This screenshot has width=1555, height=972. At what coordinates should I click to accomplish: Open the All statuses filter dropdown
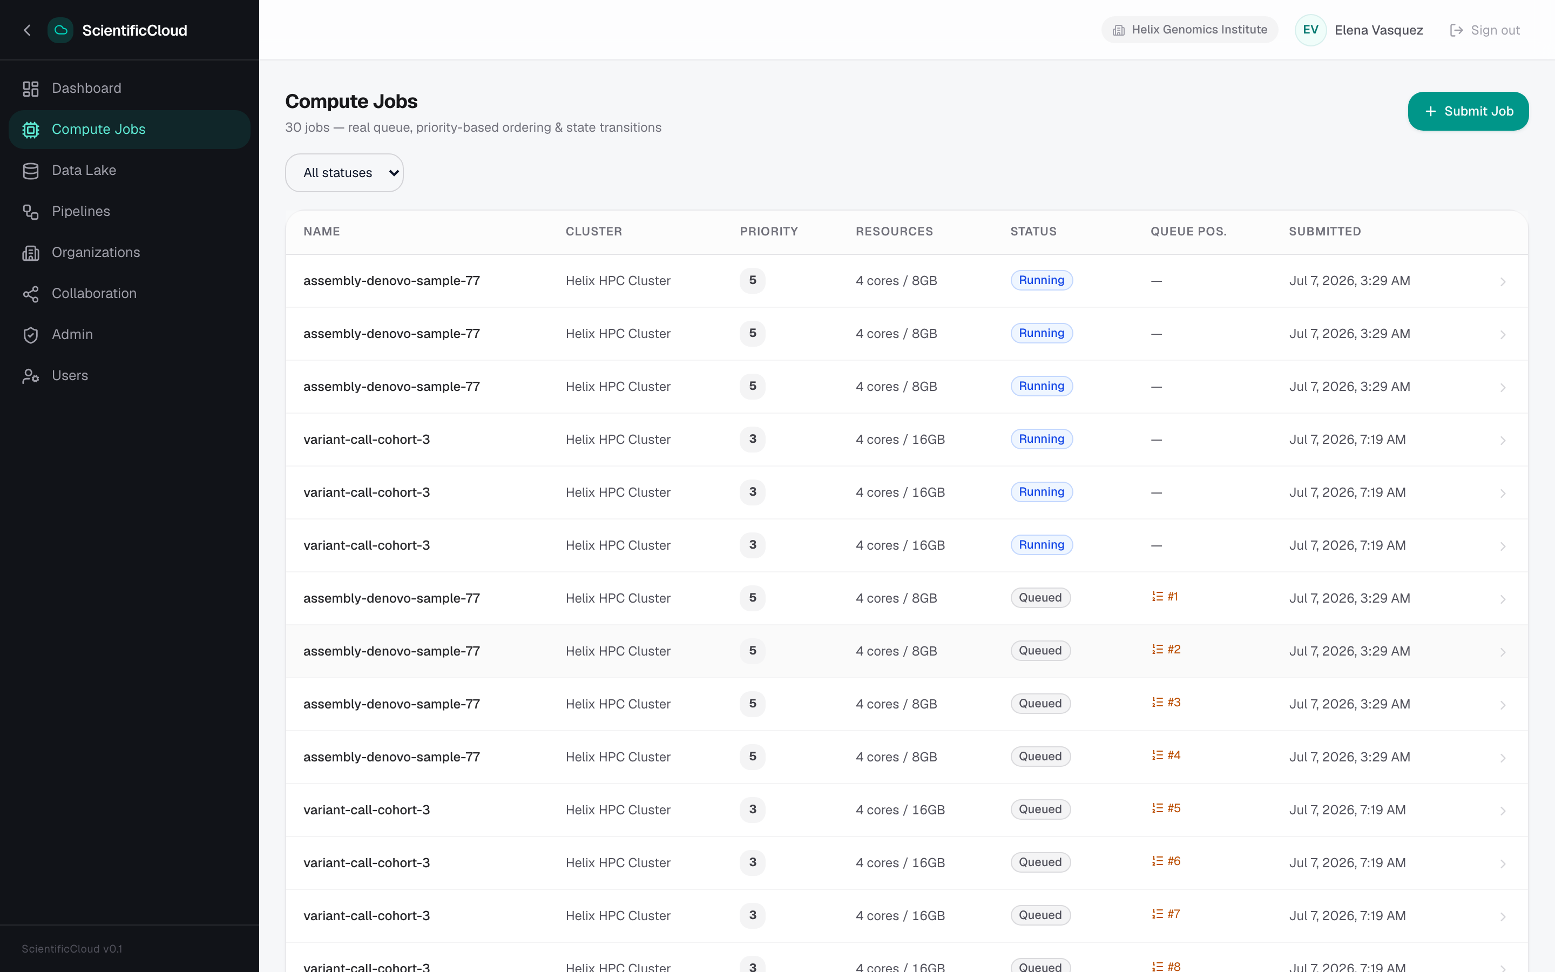(x=344, y=172)
